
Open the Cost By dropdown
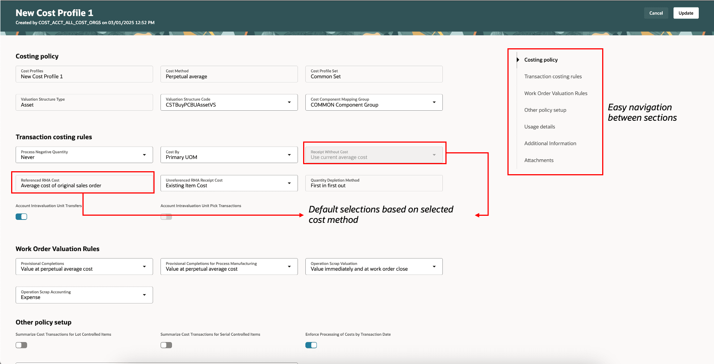click(290, 155)
